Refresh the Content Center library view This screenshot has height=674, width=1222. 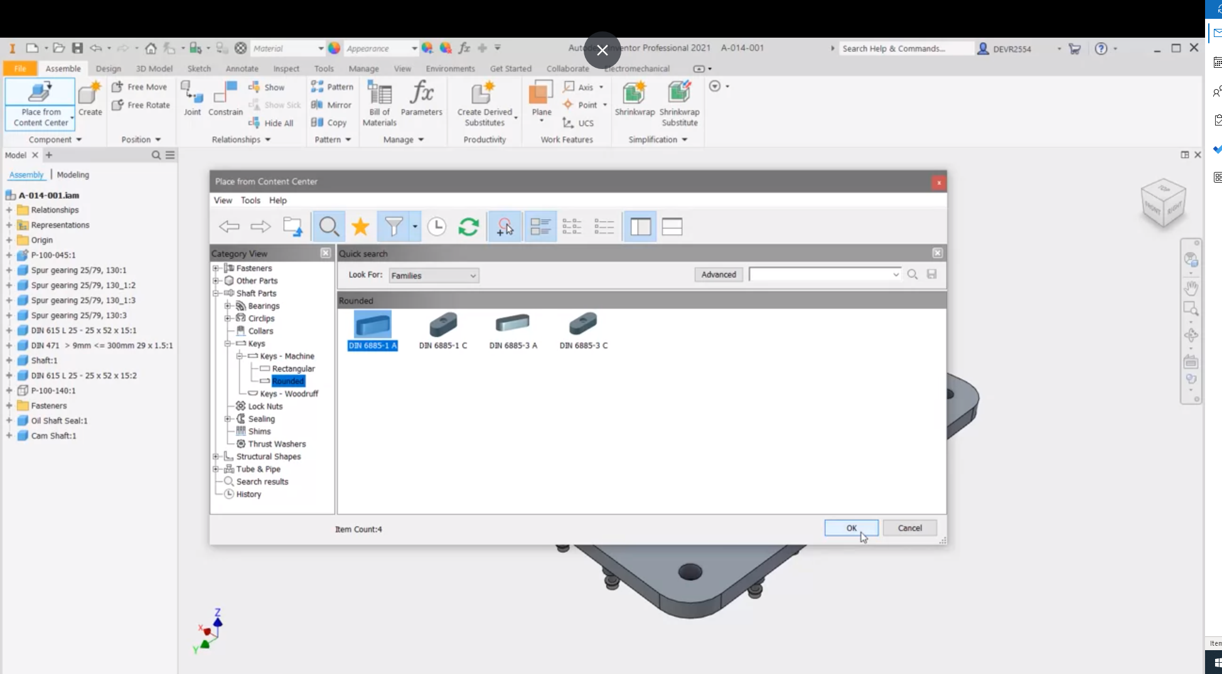pyautogui.click(x=469, y=227)
